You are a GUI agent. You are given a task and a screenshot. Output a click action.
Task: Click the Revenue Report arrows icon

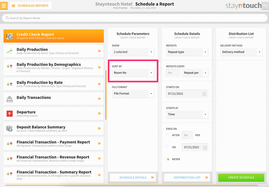point(10,159)
